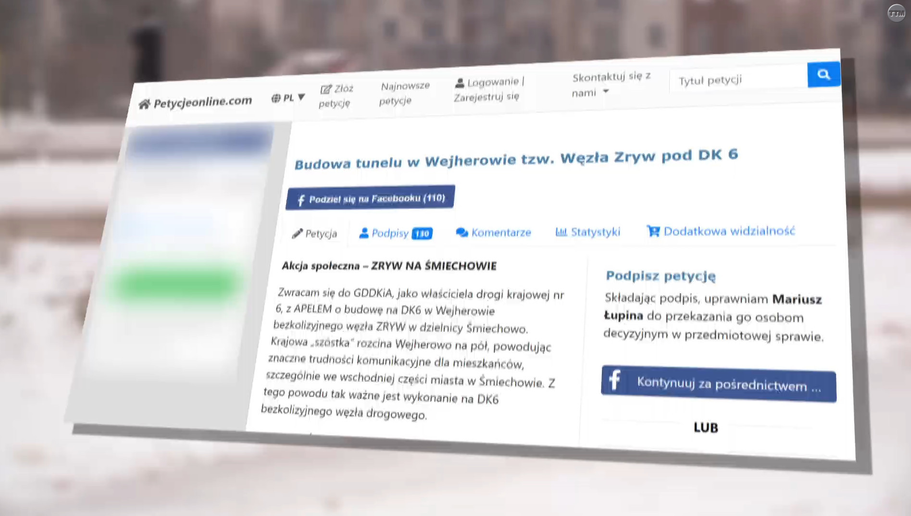911x516 pixels.
Task: Click the Tytuł petycji search field
Action: click(x=738, y=80)
